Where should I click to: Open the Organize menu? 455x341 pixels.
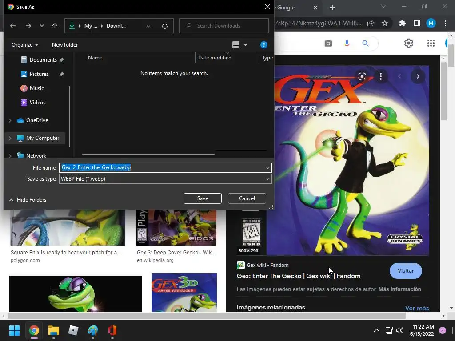click(25, 45)
